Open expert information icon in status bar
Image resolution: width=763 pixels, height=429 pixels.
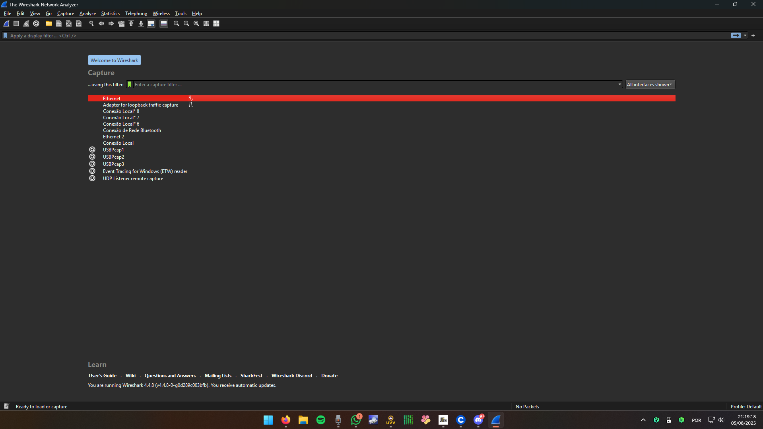pos(6,406)
